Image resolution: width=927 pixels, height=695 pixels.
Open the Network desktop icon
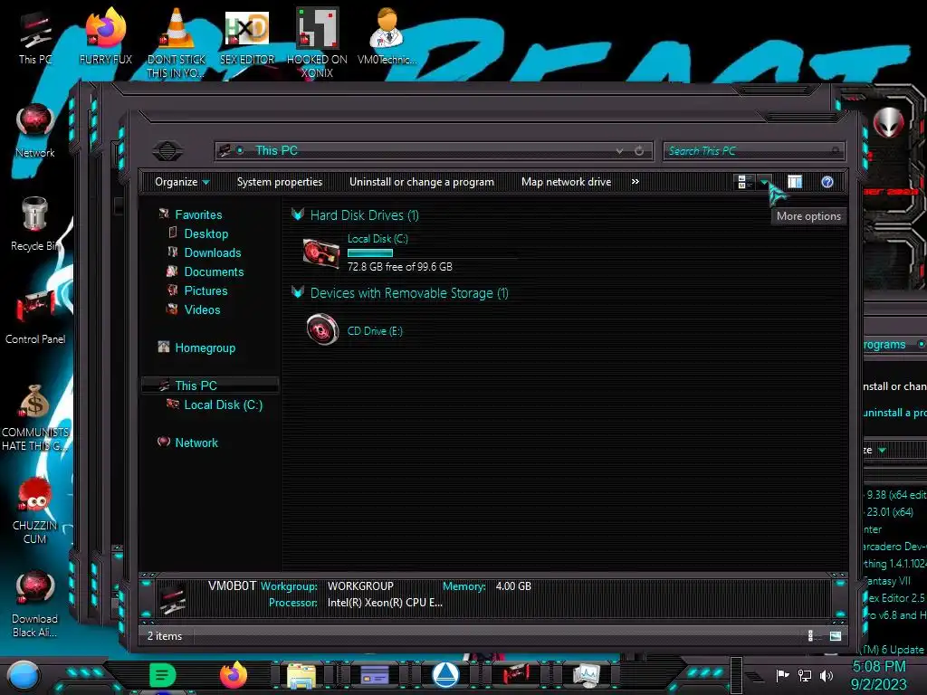[x=35, y=130]
